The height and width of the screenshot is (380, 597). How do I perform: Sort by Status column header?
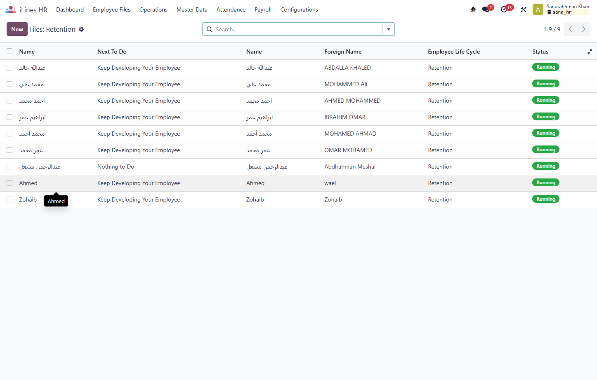[x=540, y=52]
